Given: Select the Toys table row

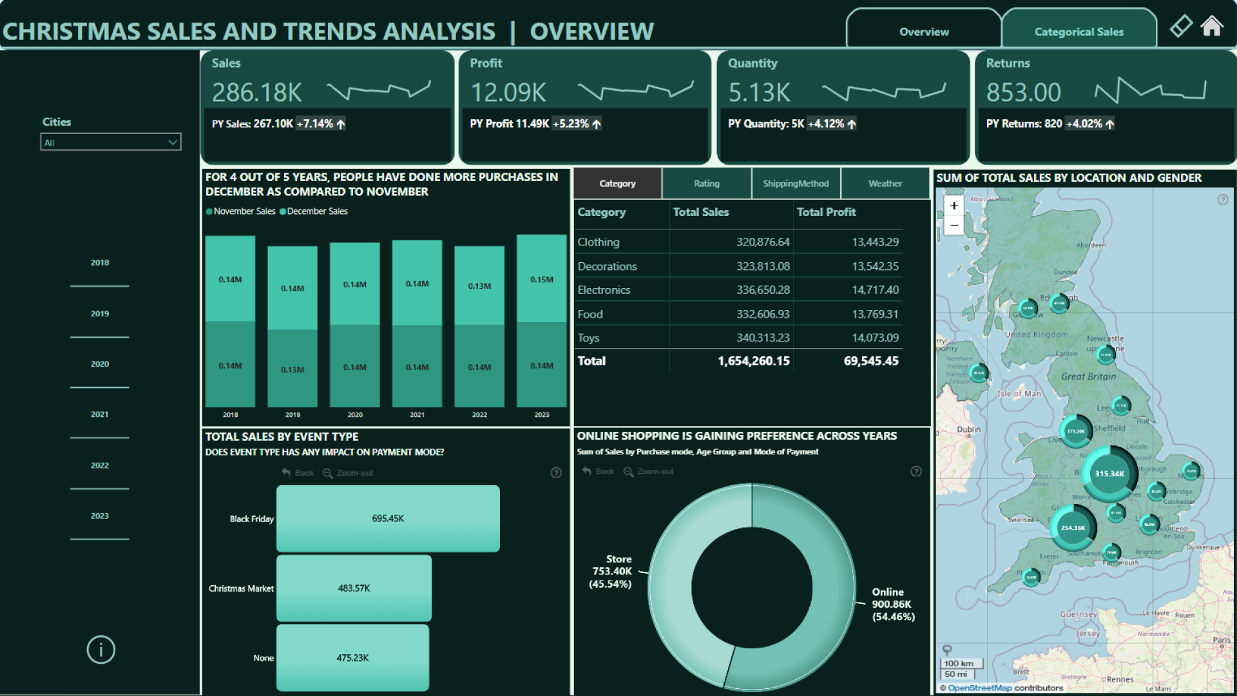Looking at the screenshot, I should (x=738, y=338).
